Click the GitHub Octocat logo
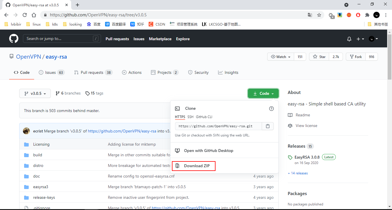This screenshot has height=210, width=392. [13, 39]
